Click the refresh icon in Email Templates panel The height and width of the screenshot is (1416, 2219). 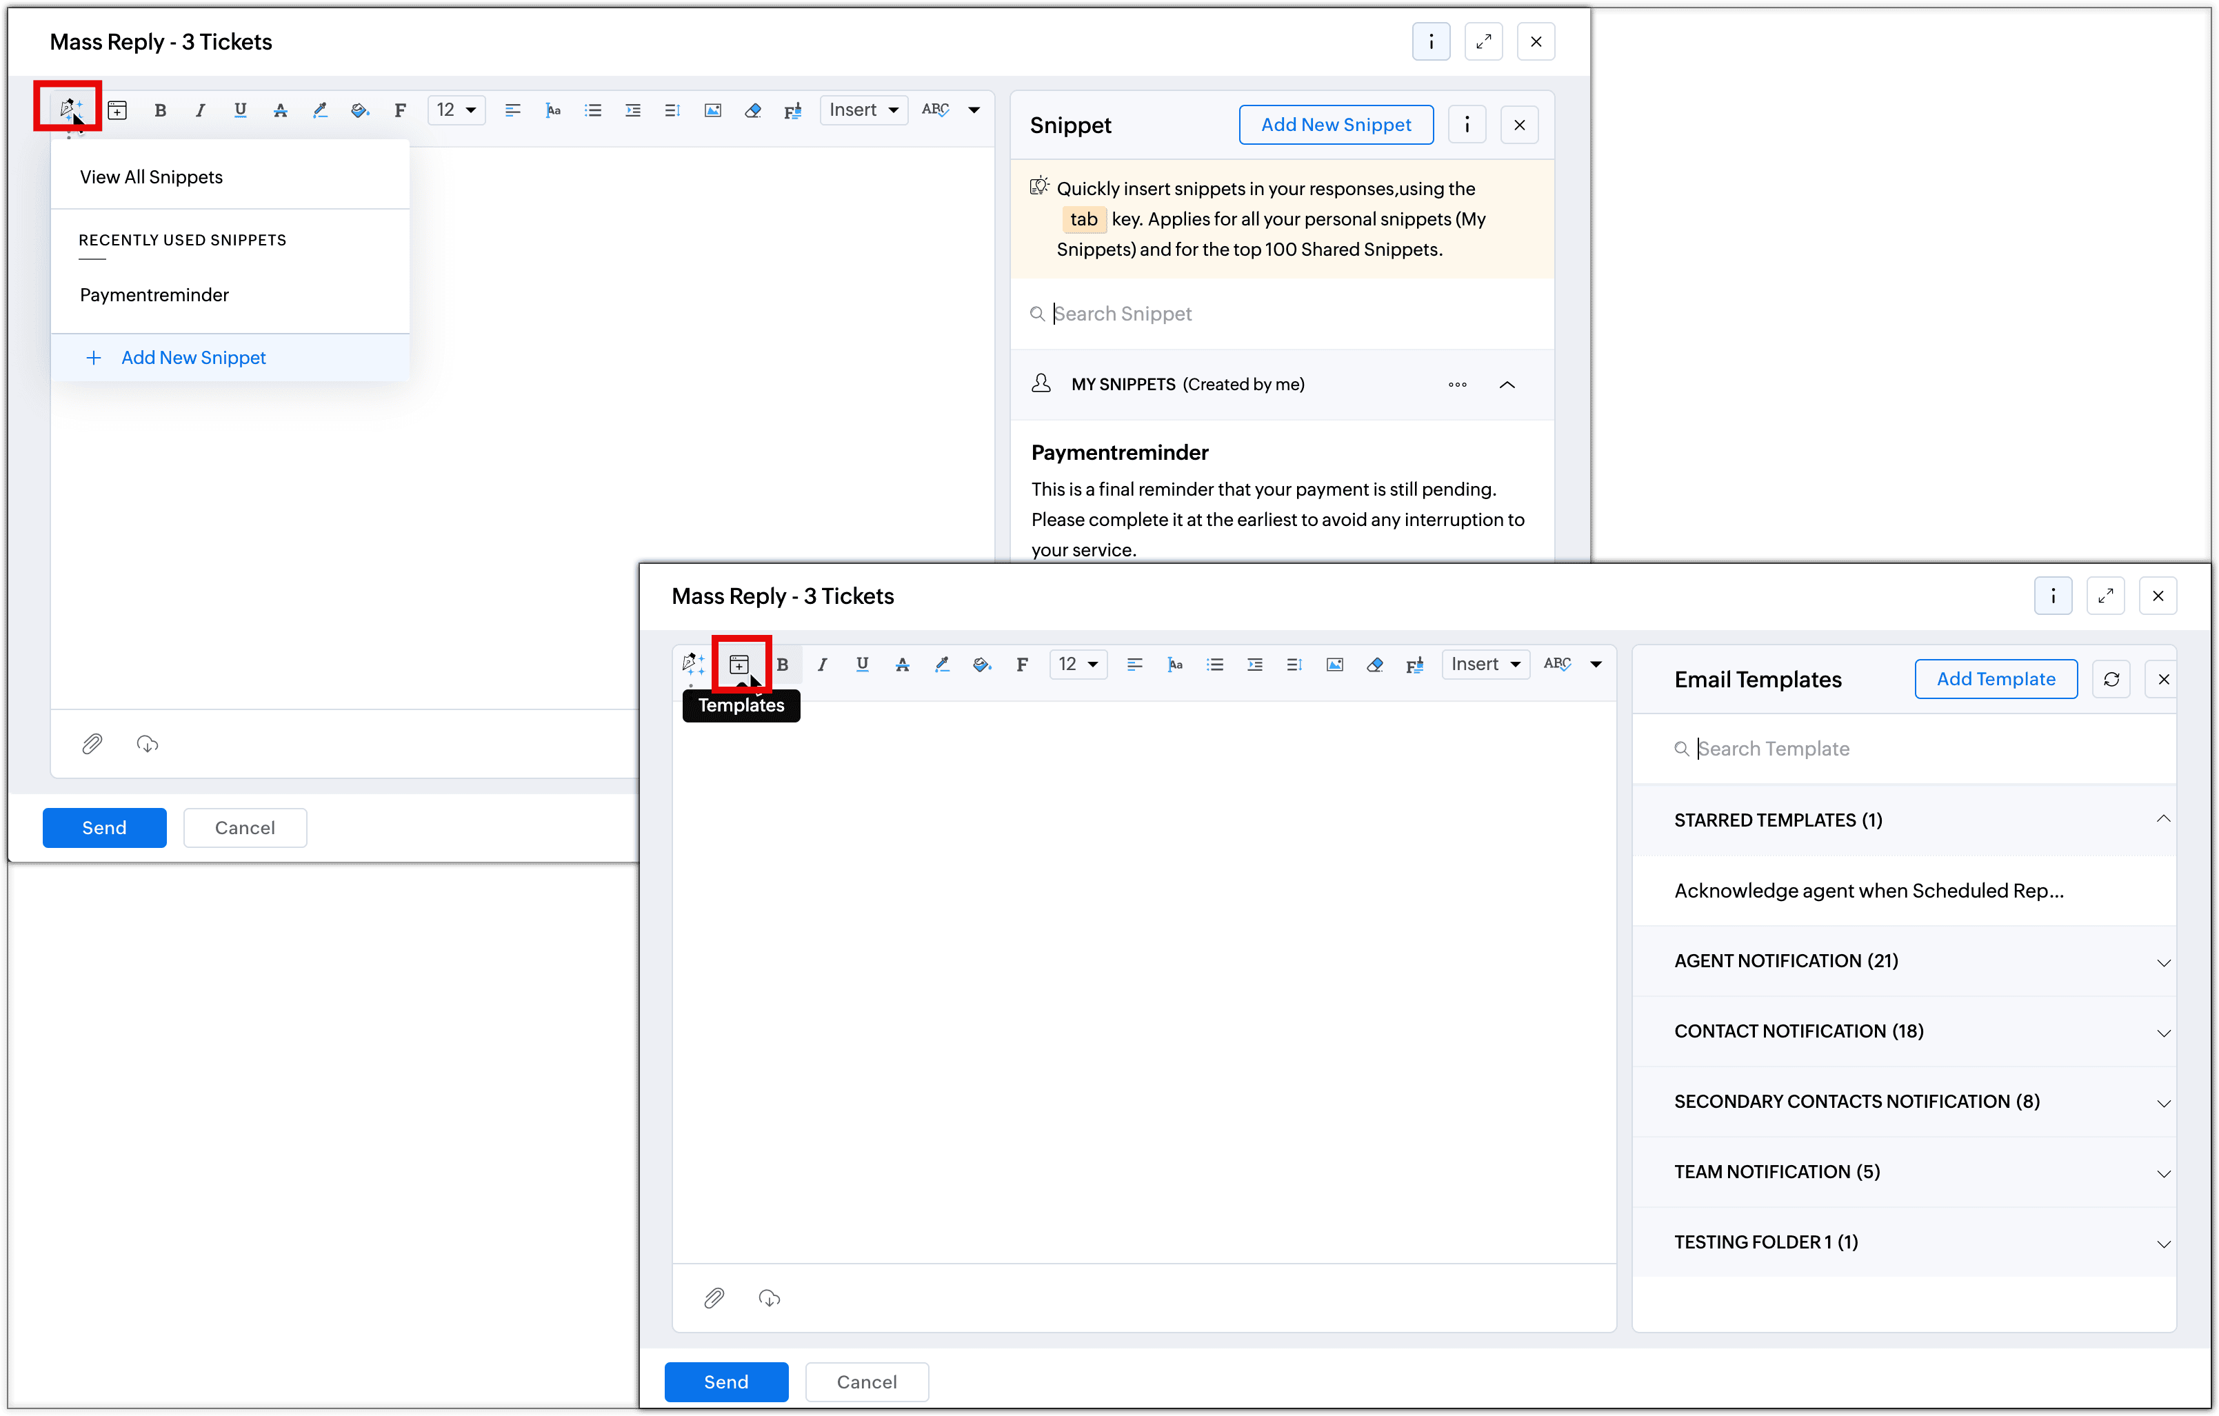(x=2111, y=679)
